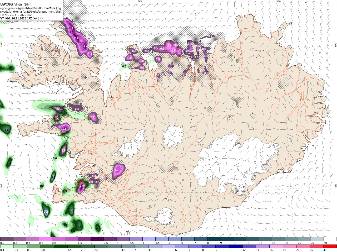Screen dimensions: 337x252
Task: Pick upper-row dark teal swatch between 8 and 9
Action: click(x=214, y=239)
